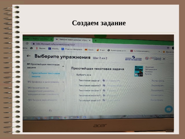This screenshot has height=139, width=185.
Task: Open the Купить bookmark with globe icon
Action: (x=117, y=50)
